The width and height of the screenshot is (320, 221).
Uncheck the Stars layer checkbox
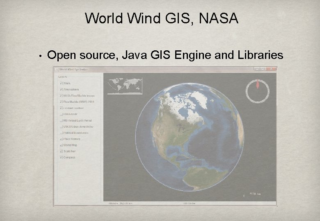point(61,83)
